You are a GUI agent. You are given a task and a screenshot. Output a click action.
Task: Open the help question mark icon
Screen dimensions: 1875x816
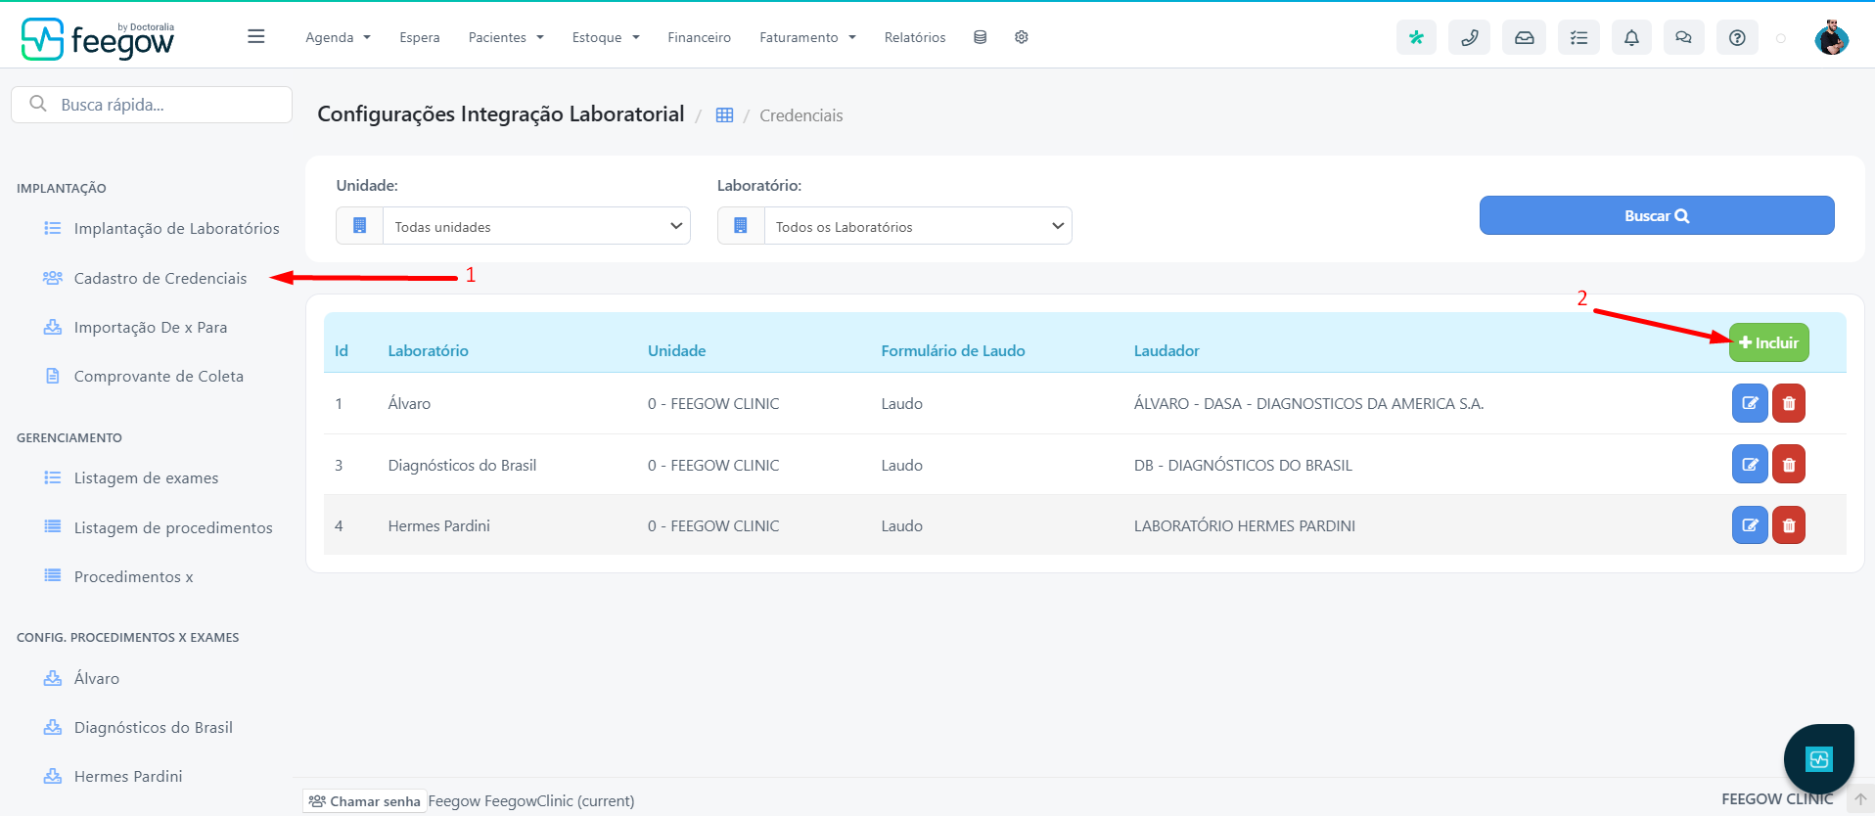1737,38
